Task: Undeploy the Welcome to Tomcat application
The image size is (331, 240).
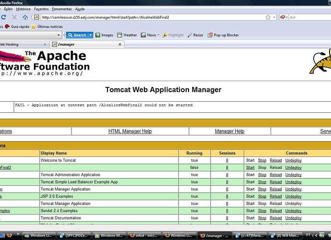Action: 294,160
